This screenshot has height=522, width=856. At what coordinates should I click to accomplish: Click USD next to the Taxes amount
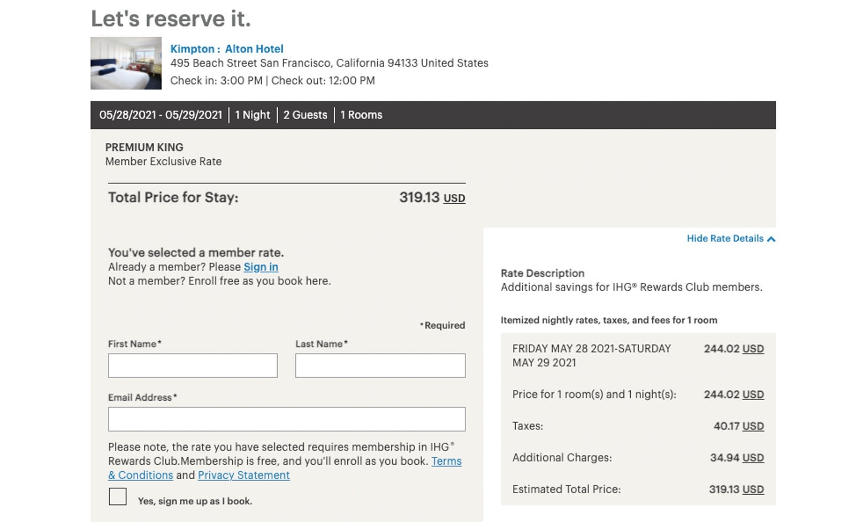[753, 426]
